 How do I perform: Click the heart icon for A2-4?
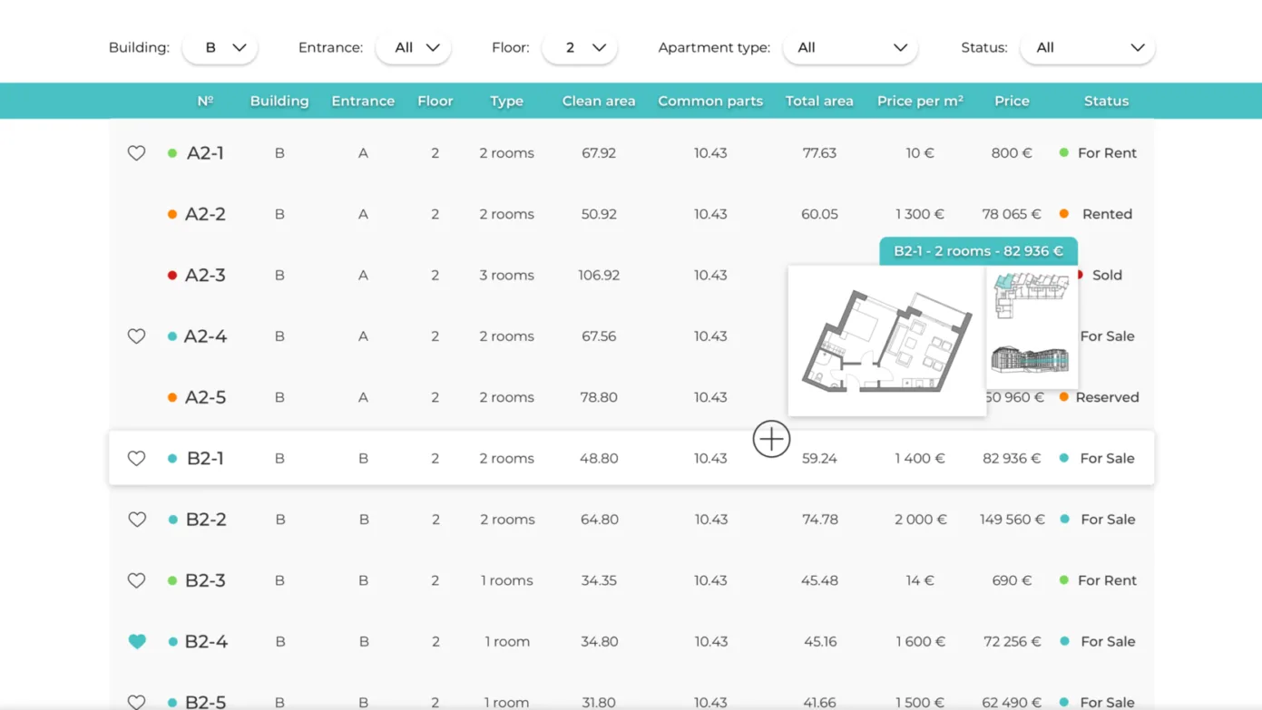[136, 336]
